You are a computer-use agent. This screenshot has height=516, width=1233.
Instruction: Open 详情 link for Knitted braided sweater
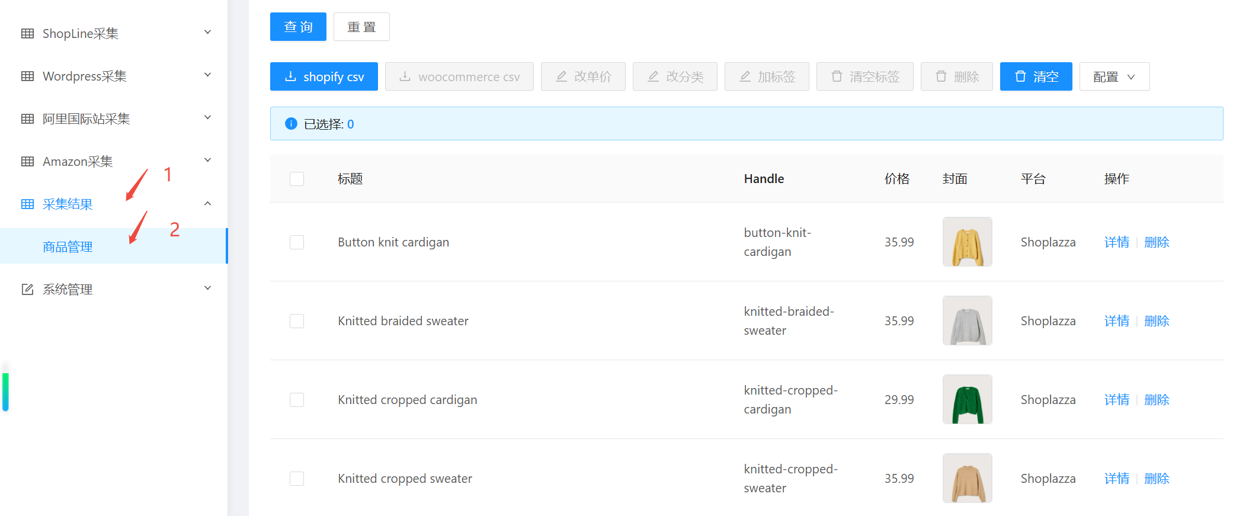1116,321
